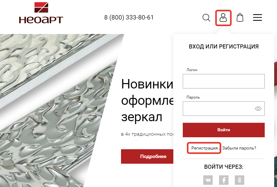277x187 pixels.
Task: Call the 8 (800) 333-80-61 phone link
Action: pos(129,17)
